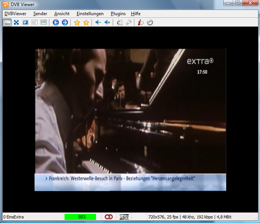The image size is (260, 223).
Task: Open the teletext viewer icon
Action: (35, 22)
